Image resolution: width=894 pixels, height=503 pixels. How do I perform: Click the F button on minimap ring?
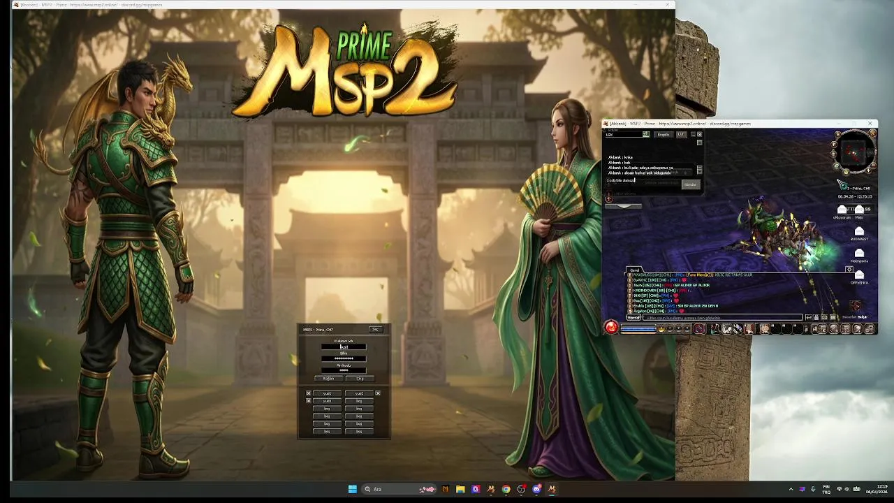pyautogui.click(x=833, y=154)
